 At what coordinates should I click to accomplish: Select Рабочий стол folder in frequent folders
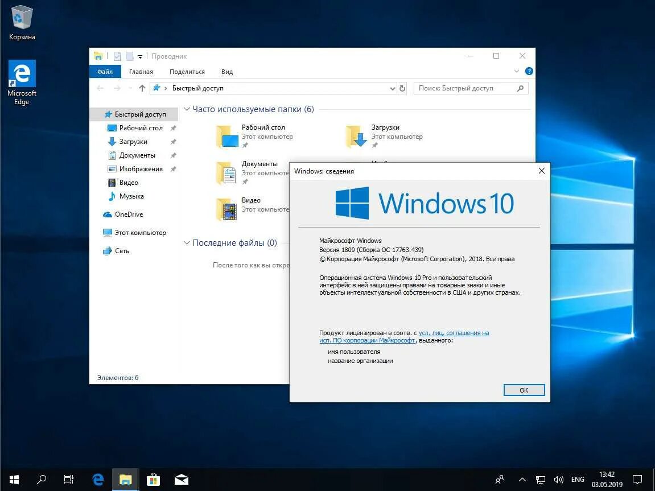(255, 136)
